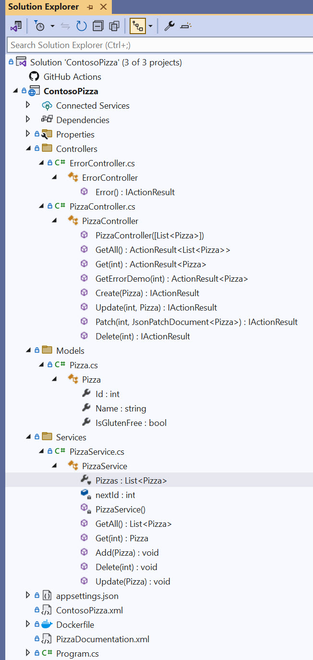The image size is (313, 660).
Task: Select the Add(Pizza) : void method
Action: (x=127, y=552)
